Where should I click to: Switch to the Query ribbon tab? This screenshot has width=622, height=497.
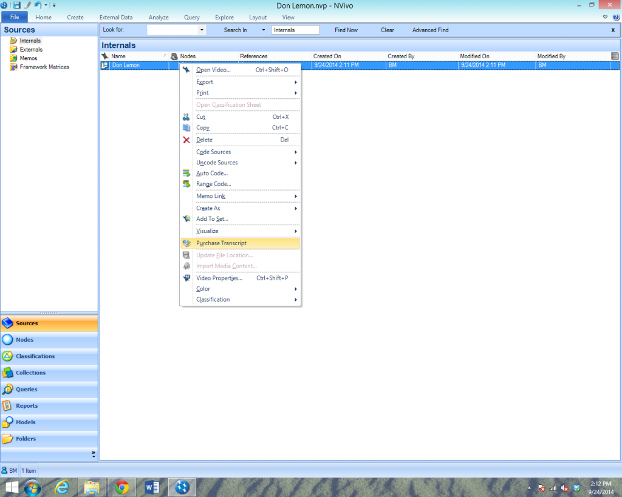coord(191,18)
